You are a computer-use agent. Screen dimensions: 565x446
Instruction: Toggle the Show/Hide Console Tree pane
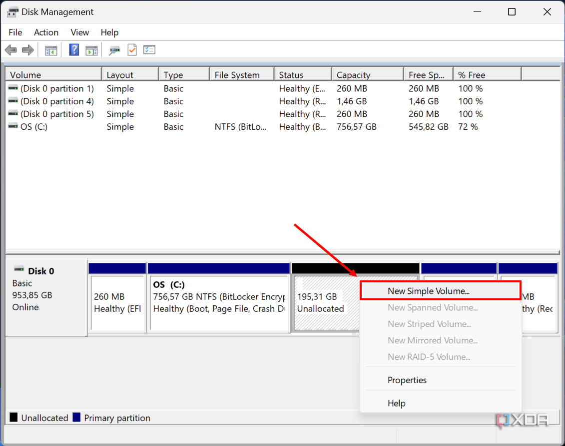click(50, 50)
